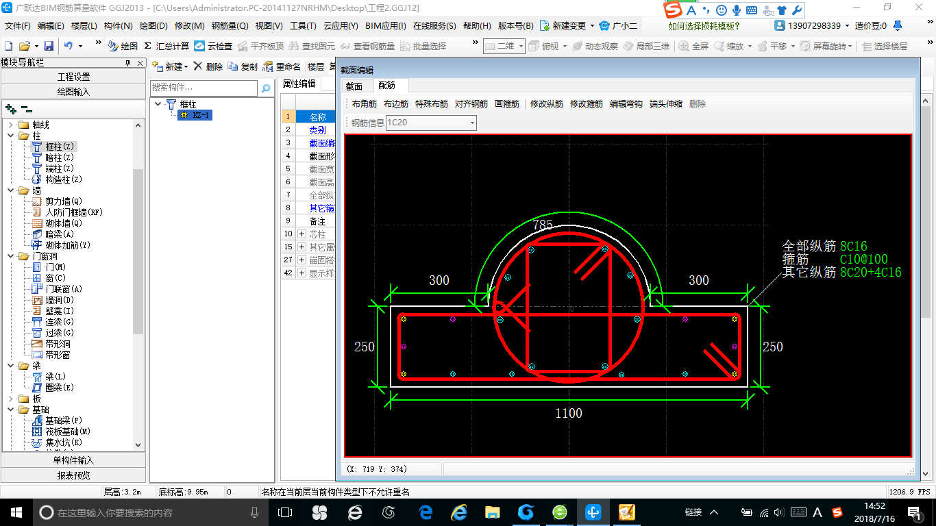Click collapse-all minus icon in navigator
Viewport: 936px width, 526px height.
(27, 108)
